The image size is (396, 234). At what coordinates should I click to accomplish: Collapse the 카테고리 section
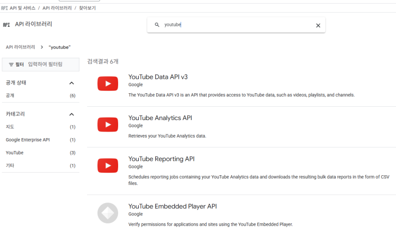(x=72, y=114)
